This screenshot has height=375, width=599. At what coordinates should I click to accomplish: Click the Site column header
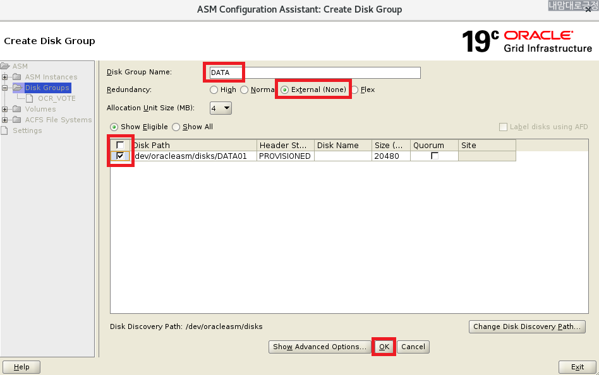tap(487, 145)
